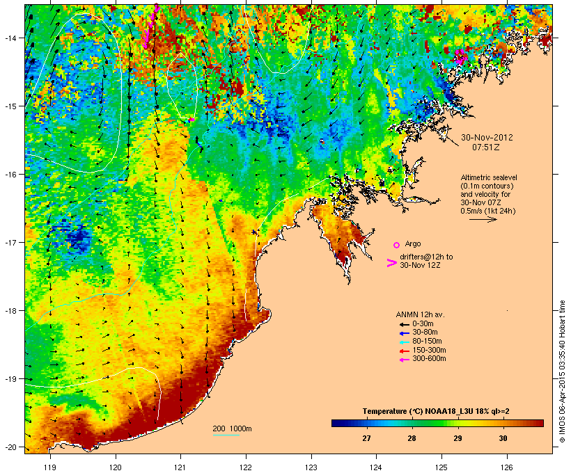Click the 30 colorbar tick label
This screenshot has width=571, height=473.
tap(503, 438)
